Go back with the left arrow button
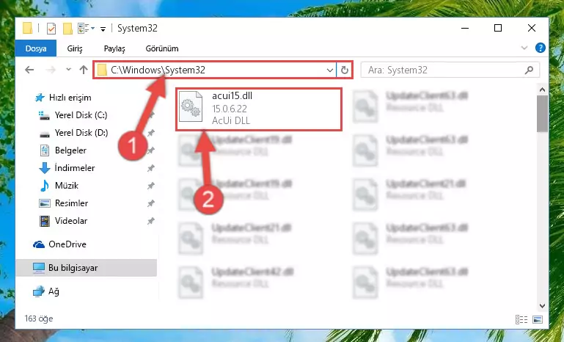This screenshot has width=564, height=342. [x=29, y=70]
